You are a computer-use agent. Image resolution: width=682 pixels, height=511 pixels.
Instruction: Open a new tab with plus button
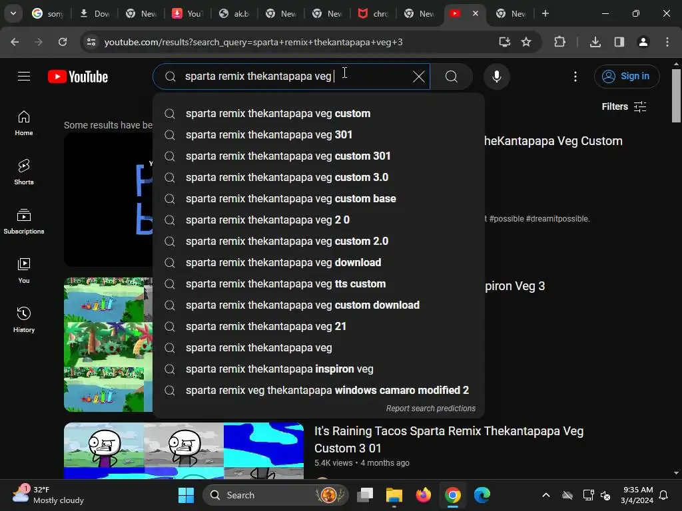[545, 13]
